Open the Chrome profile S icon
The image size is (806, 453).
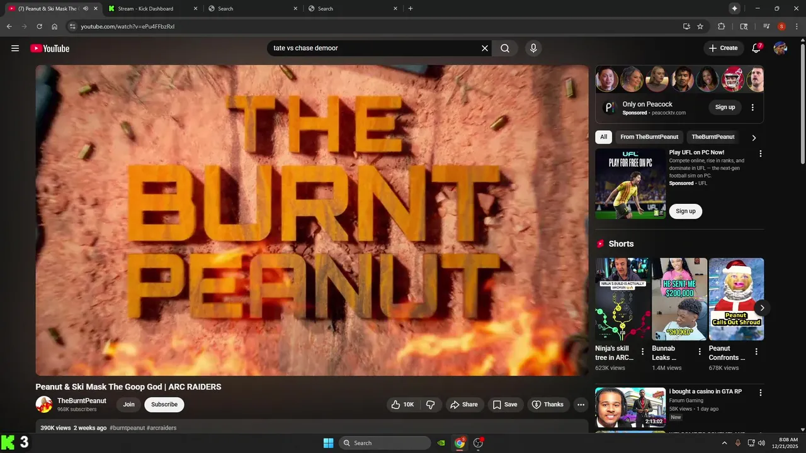click(781, 26)
